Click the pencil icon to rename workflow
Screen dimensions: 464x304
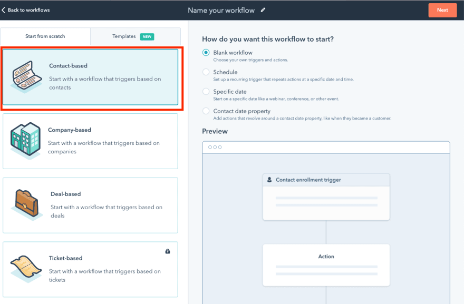click(263, 10)
